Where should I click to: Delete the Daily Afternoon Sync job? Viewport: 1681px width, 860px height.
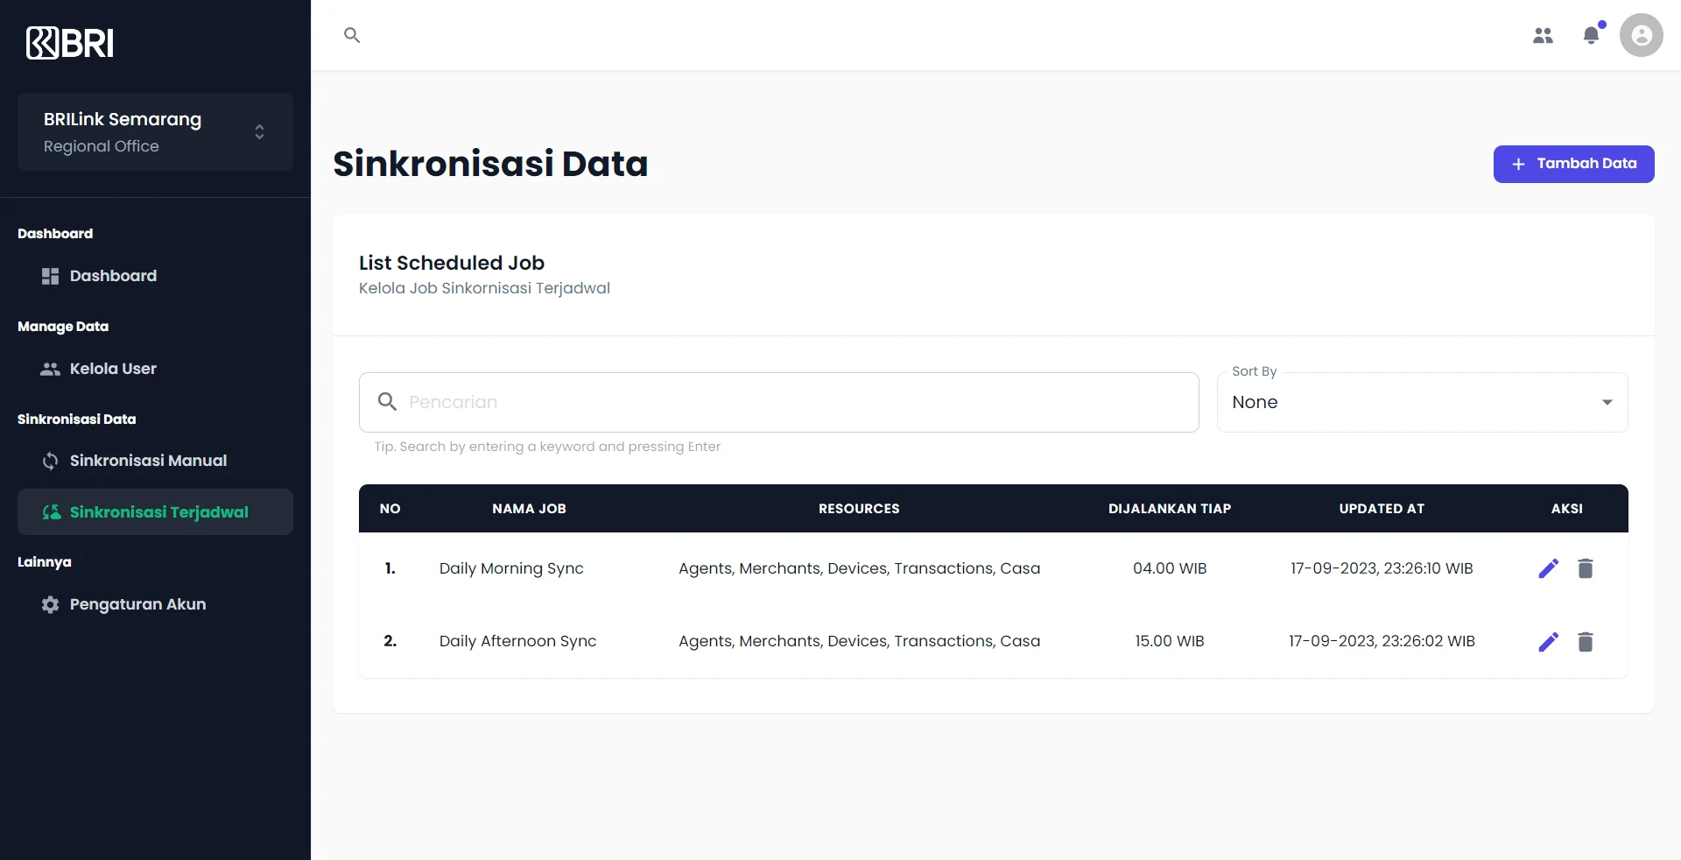[x=1585, y=642]
